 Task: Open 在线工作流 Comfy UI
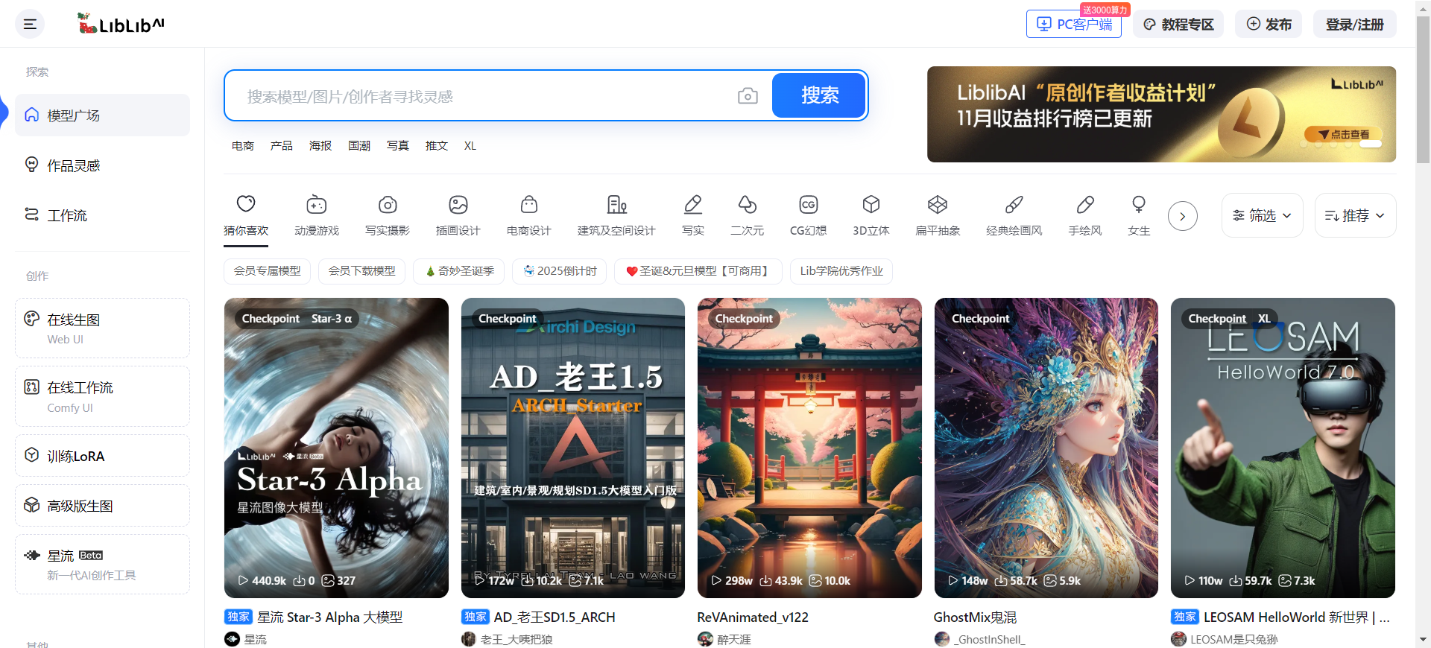click(x=102, y=396)
